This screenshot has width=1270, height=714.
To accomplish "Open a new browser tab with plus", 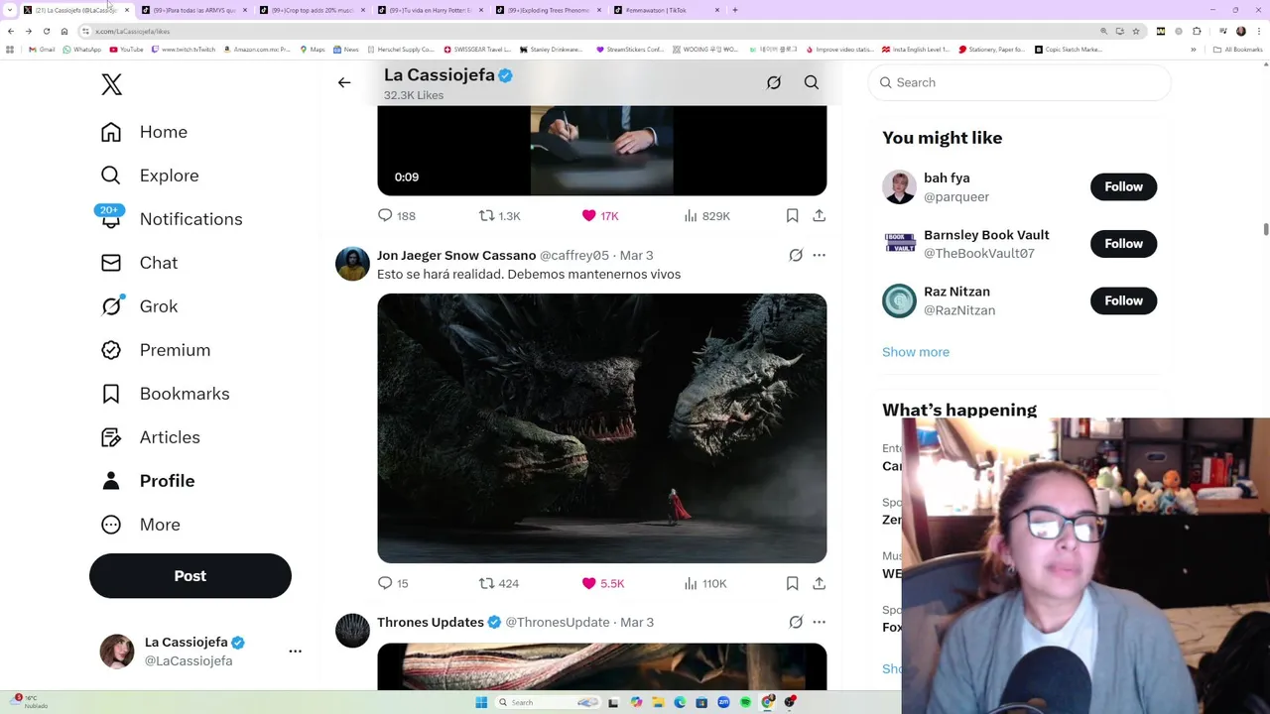I will pos(735,10).
